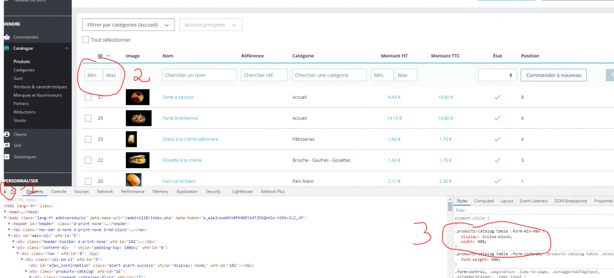Open the Security tab in DevTools
This screenshot has height=278, width=614.
point(213,191)
